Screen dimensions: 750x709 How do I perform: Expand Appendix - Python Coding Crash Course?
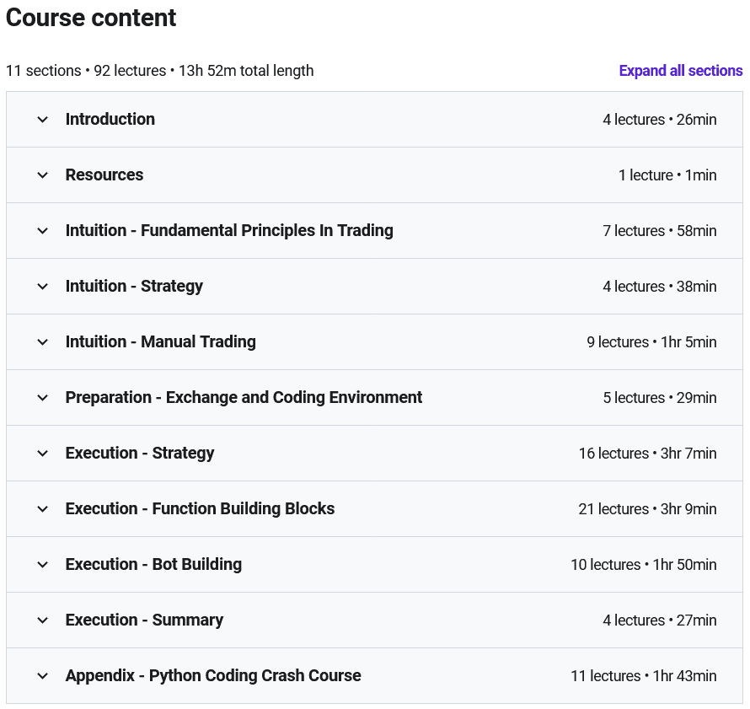click(x=213, y=676)
